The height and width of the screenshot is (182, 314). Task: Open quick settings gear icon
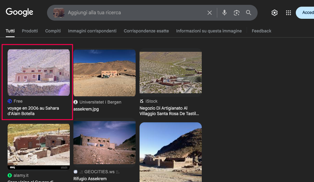click(275, 13)
